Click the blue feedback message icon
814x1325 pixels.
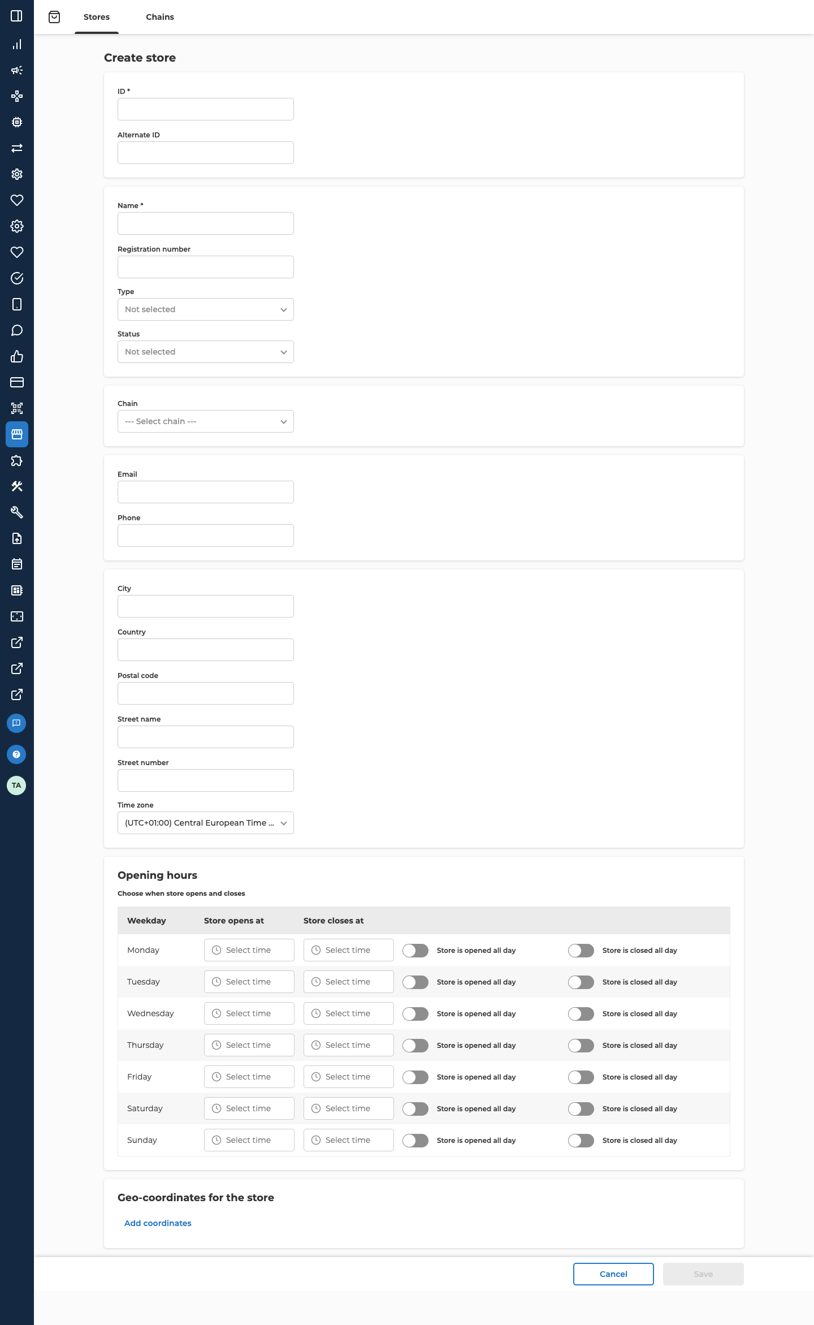[x=16, y=723]
